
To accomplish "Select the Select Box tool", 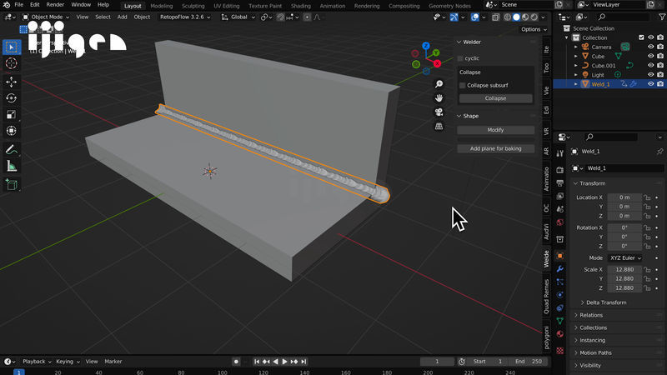I will 12,47.
